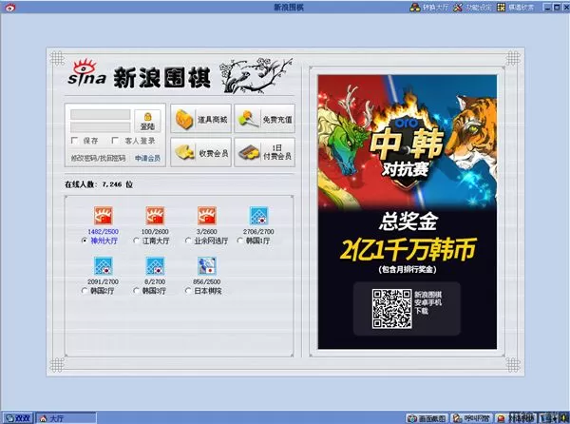Select the 韩国1厅 radio button
570x424 pixels.
tap(240, 241)
